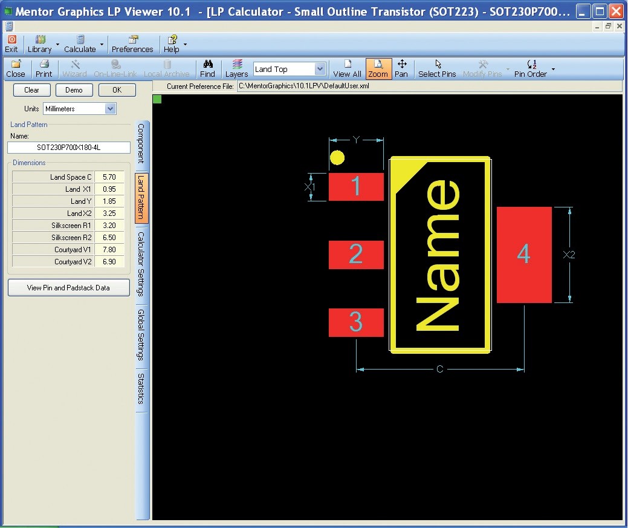628x528 pixels.
Task: Minimize the inner LP Calculator window
Action: click(597, 26)
